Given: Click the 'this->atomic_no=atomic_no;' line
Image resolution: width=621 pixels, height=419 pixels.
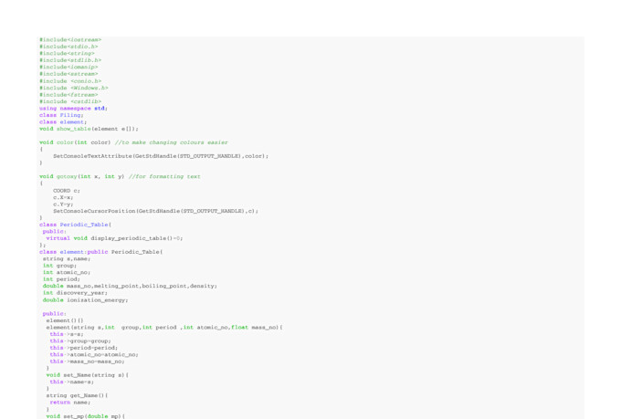Looking at the screenshot, I should click(94, 355).
